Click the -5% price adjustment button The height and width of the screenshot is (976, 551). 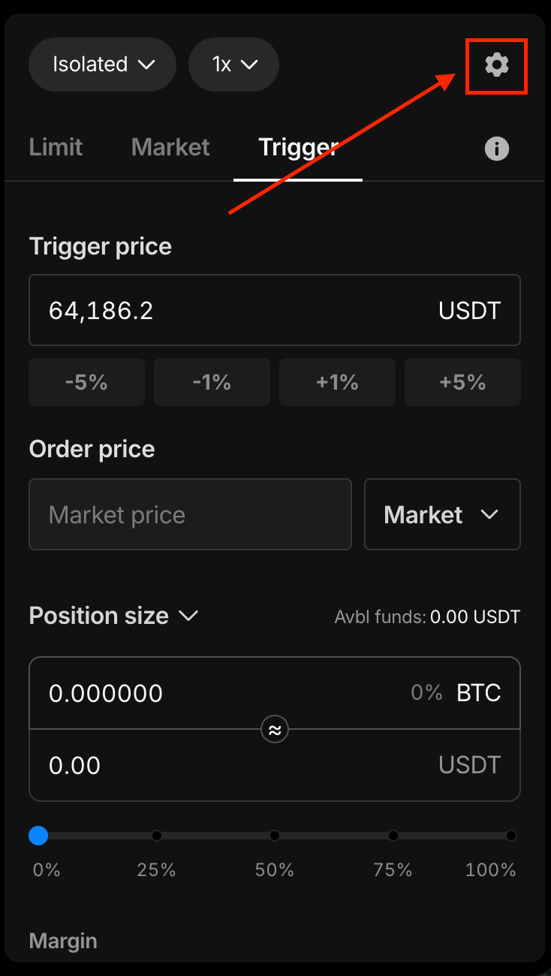(86, 382)
